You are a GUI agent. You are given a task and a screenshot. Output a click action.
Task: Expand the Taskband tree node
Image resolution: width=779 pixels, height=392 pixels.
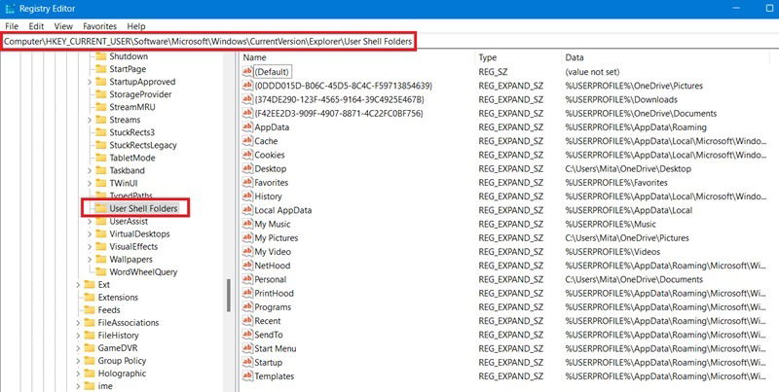pos(90,170)
